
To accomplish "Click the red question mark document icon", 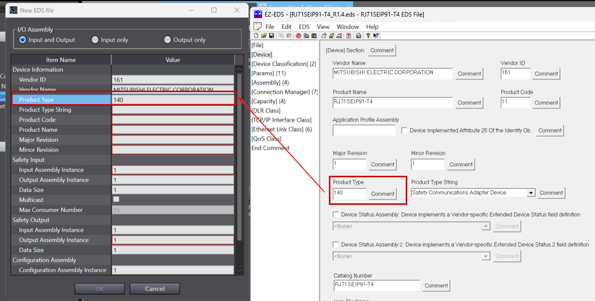I will tap(348, 36).
